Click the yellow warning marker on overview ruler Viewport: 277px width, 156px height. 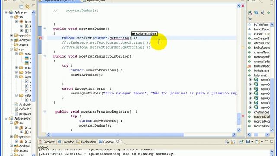pos(242,47)
